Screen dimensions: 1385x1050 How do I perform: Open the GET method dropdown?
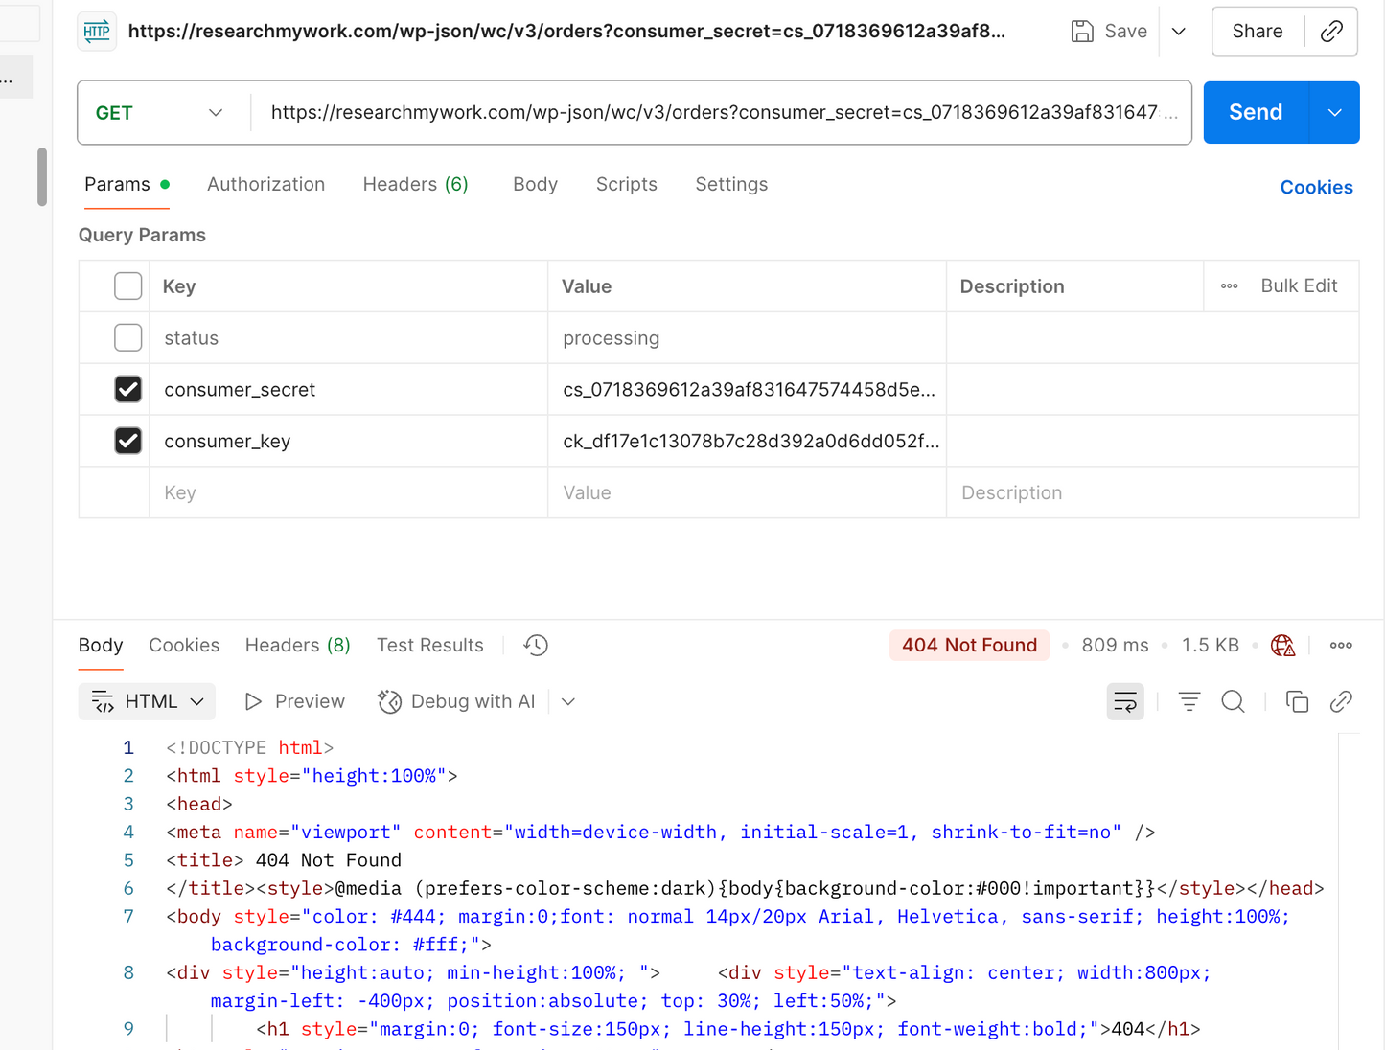159,113
